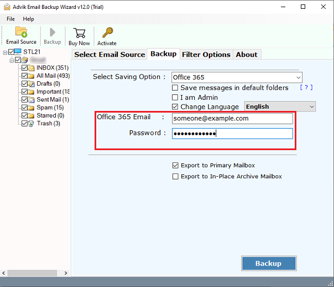The width and height of the screenshot is (334, 287).
Task: Select the Backup tab
Action: click(163, 54)
